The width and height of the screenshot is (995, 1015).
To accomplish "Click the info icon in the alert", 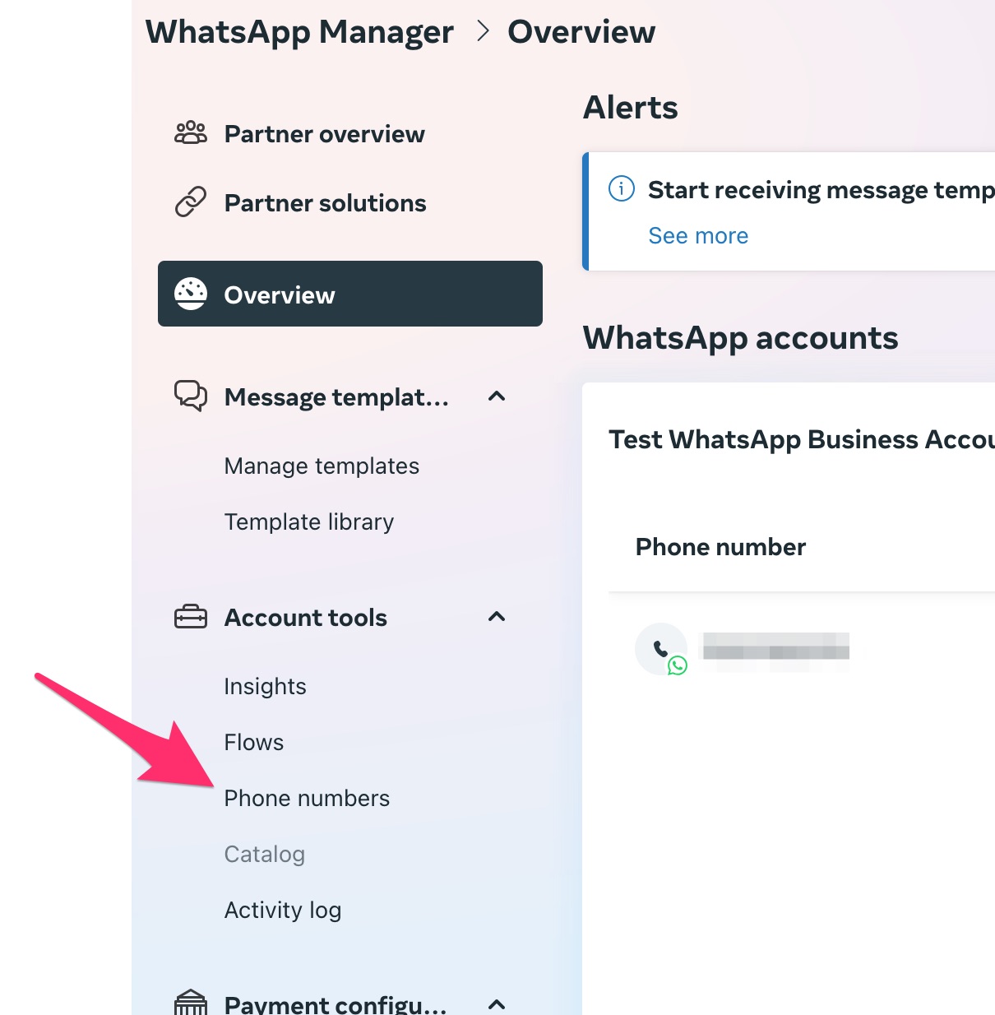I will coord(622,189).
